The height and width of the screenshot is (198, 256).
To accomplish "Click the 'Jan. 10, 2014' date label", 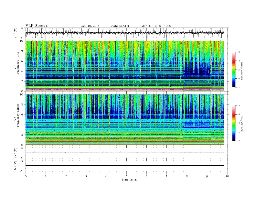I will 90,26.
